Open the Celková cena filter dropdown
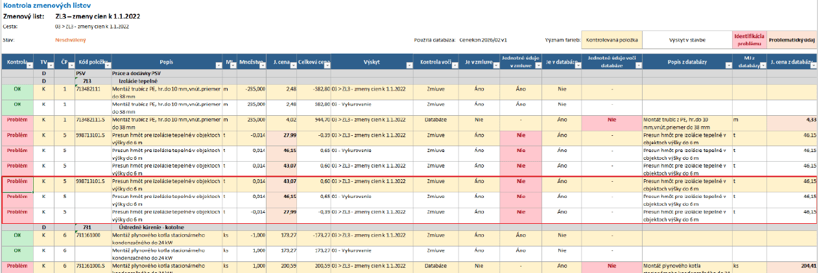Image resolution: width=819 pixels, height=273 pixels. pos(326,65)
